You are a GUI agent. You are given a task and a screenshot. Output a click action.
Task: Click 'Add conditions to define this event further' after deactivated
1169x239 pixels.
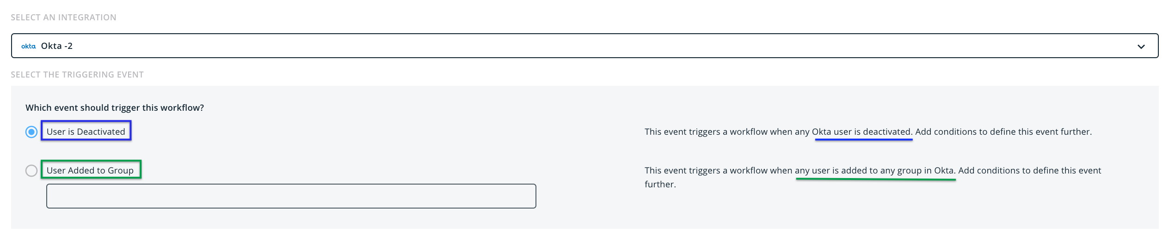[1003, 131]
